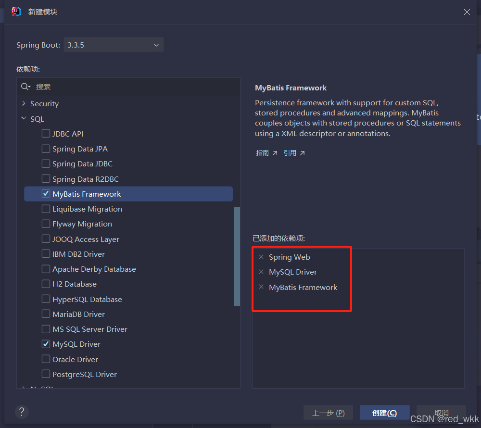Uncheck the MySQL Driver checkbox
Viewport: 481px width, 428px height.
click(46, 344)
